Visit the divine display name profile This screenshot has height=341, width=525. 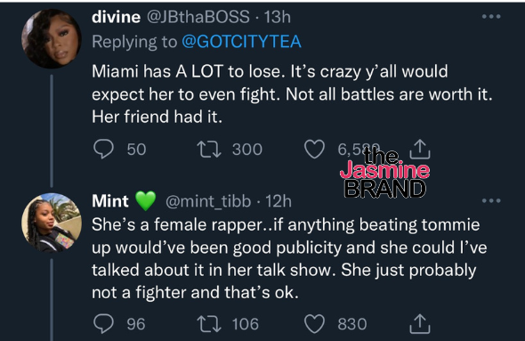click(117, 17)
